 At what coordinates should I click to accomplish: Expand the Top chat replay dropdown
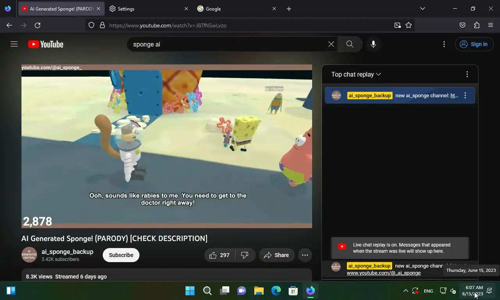356,74
